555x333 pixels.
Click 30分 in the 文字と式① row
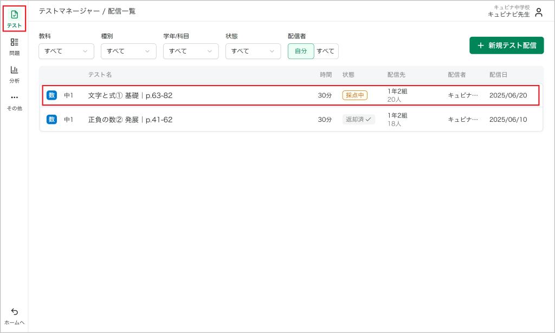point(325,95)
